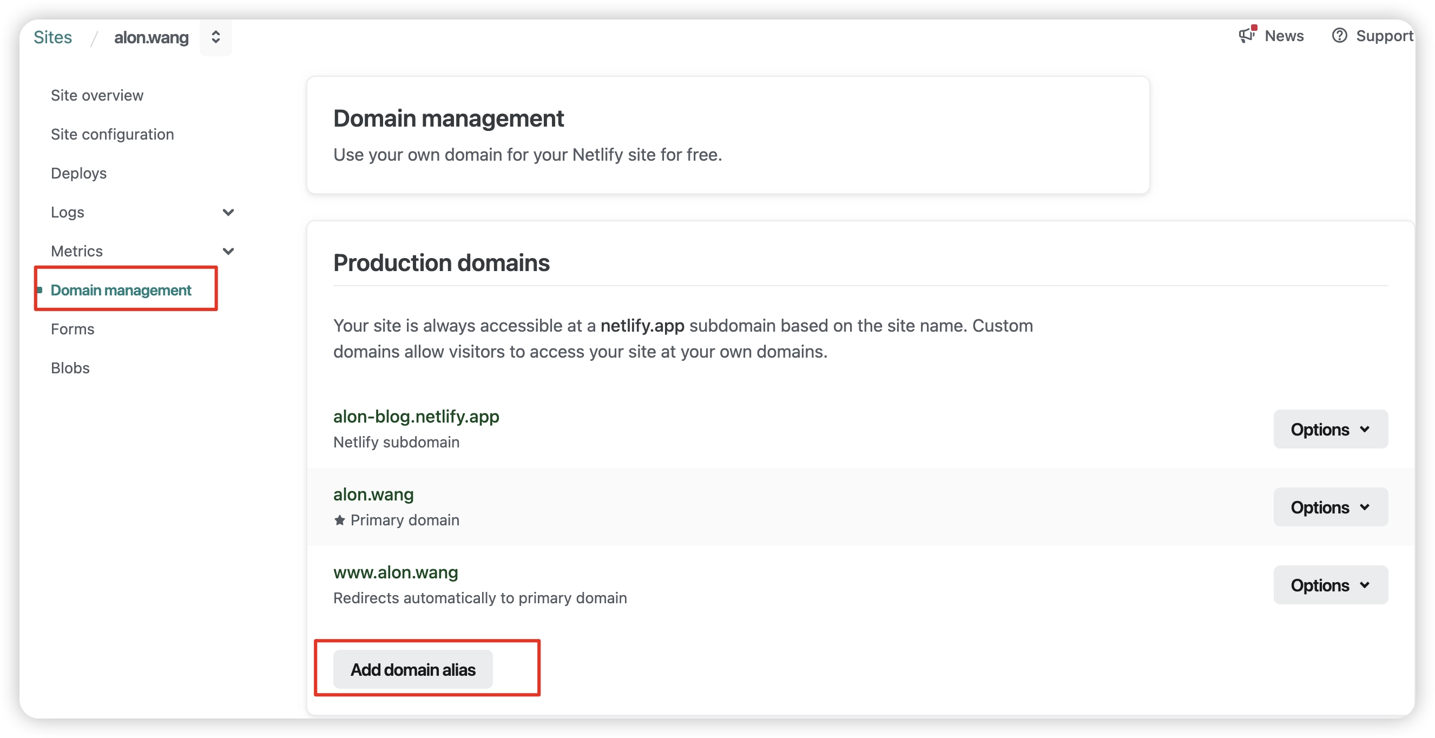
Task: Open the alon.wang primary domain link
Action: pyautogui.click(x=373, y=495)
